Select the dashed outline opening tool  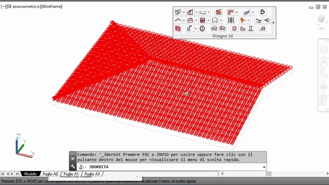pyautogui.click(x=203, y=12)
